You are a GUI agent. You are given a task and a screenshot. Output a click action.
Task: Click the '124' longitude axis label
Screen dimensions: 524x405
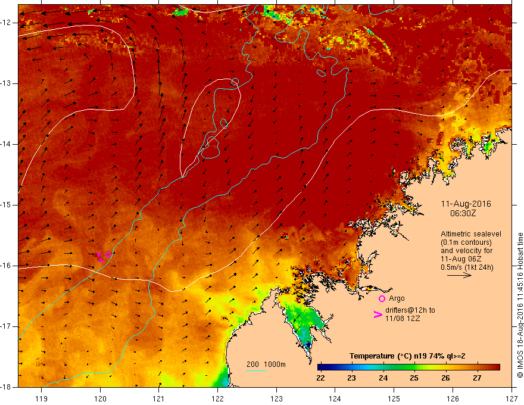(x=335, y=398)
